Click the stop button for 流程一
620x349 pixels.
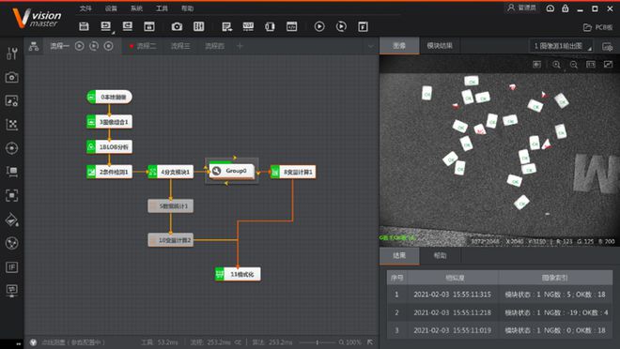108,46
